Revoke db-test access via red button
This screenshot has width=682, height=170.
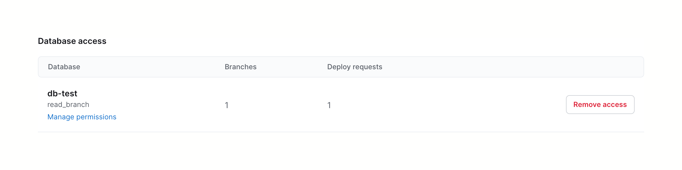600,105
